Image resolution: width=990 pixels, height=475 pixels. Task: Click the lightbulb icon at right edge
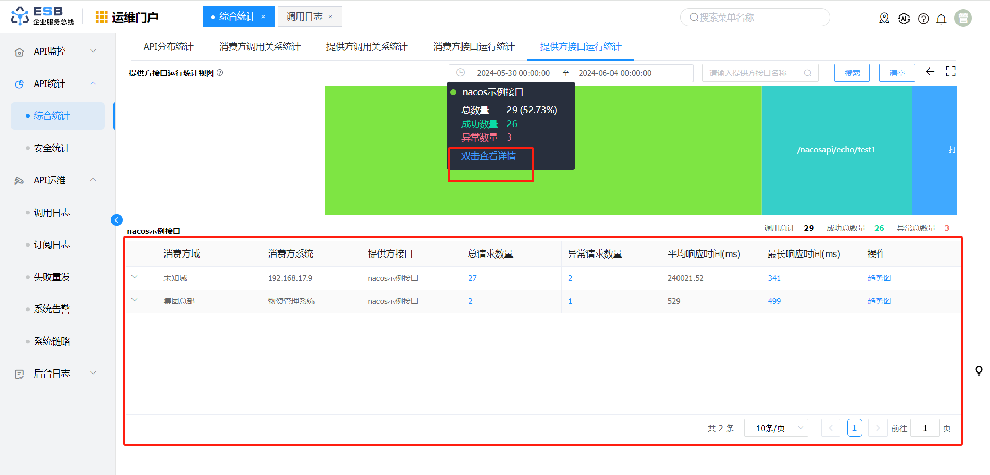(x=979, y=370)
